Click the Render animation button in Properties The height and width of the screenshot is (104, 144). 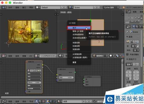coord(132,42)
